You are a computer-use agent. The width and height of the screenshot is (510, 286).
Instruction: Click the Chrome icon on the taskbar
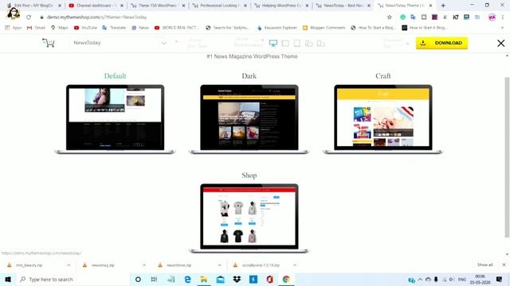point(286,279)
